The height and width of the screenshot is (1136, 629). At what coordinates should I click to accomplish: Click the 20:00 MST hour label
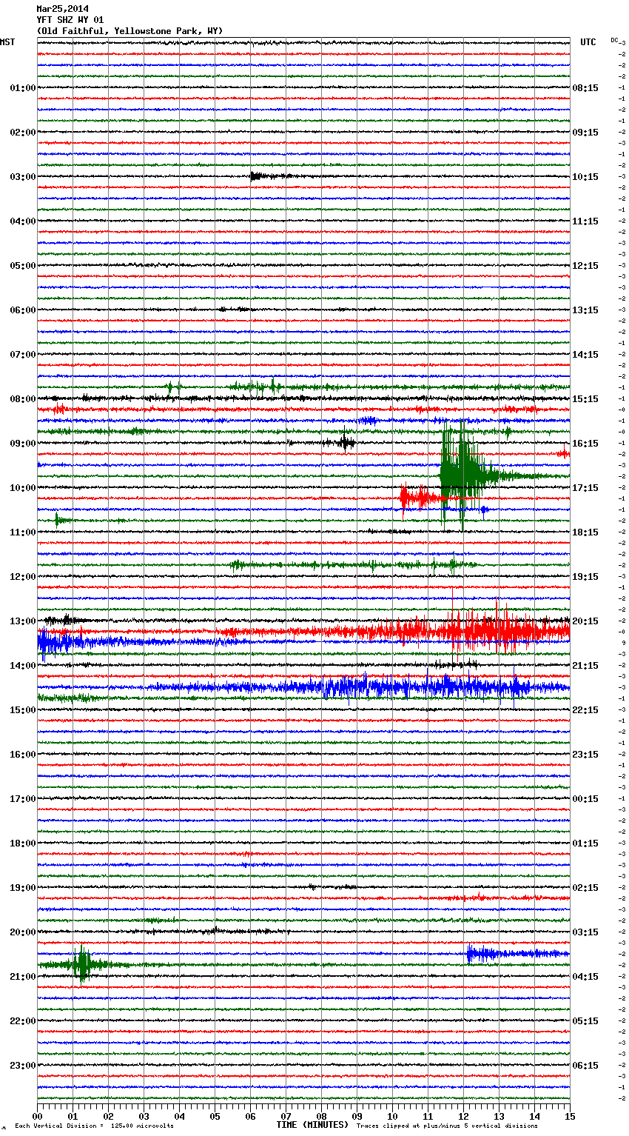23,932
